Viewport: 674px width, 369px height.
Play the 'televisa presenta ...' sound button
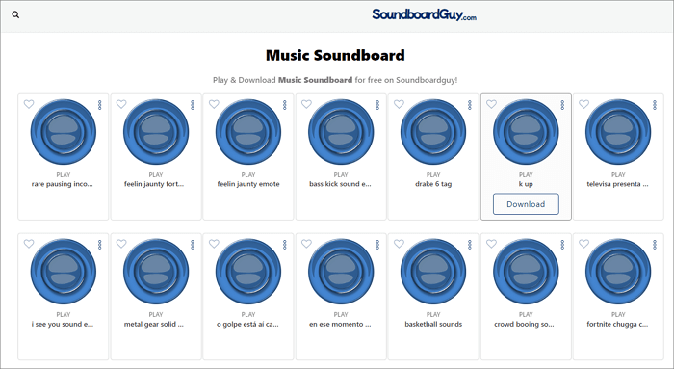point(618,132)
